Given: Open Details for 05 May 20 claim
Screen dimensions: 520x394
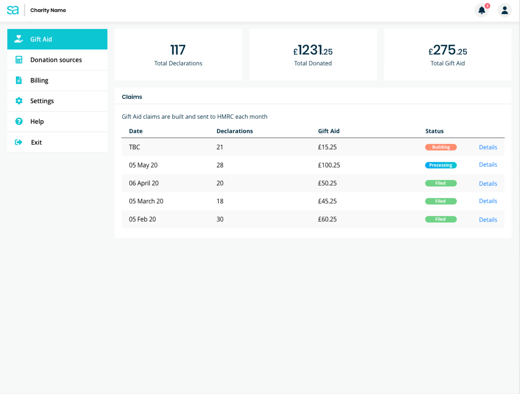Looking at the screenshot, I should tap(488, 165).
